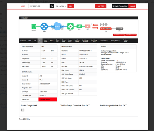Click the red Obsolete Version status cell

(x=48, y=100)
